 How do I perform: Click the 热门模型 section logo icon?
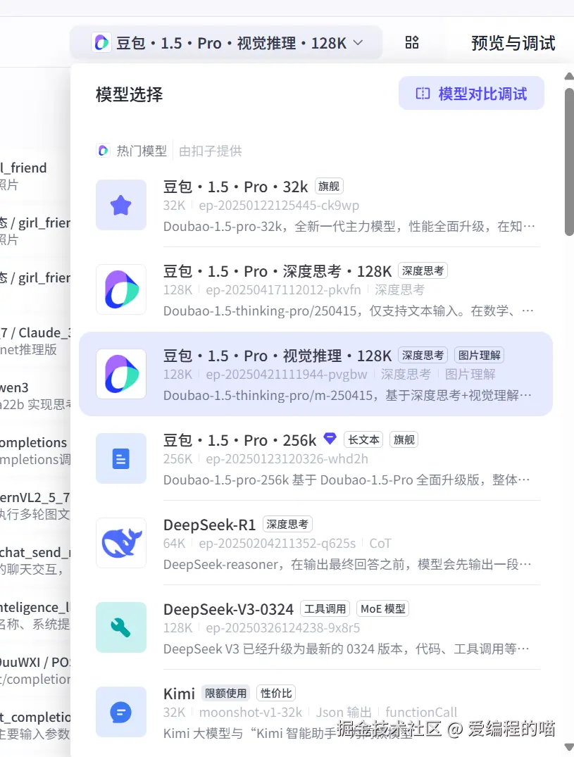(x=103, y=151)
